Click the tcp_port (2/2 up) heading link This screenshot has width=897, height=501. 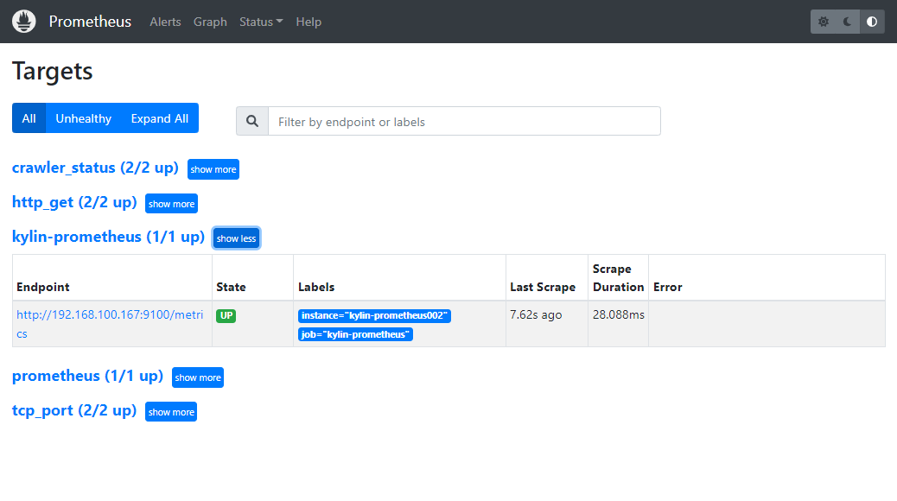tap(74, 410)
